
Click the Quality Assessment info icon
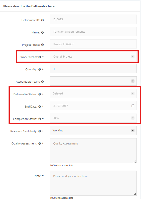(40, 143)
